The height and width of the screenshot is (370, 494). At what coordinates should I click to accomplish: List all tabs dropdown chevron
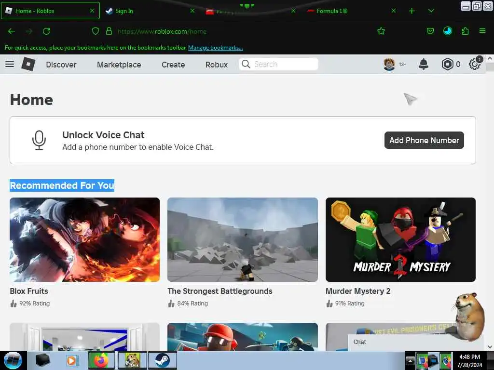(x=431, y=11)
